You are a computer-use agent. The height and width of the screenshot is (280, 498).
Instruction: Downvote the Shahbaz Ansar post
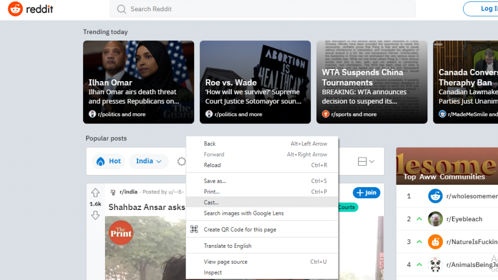[x=95, y=215]
